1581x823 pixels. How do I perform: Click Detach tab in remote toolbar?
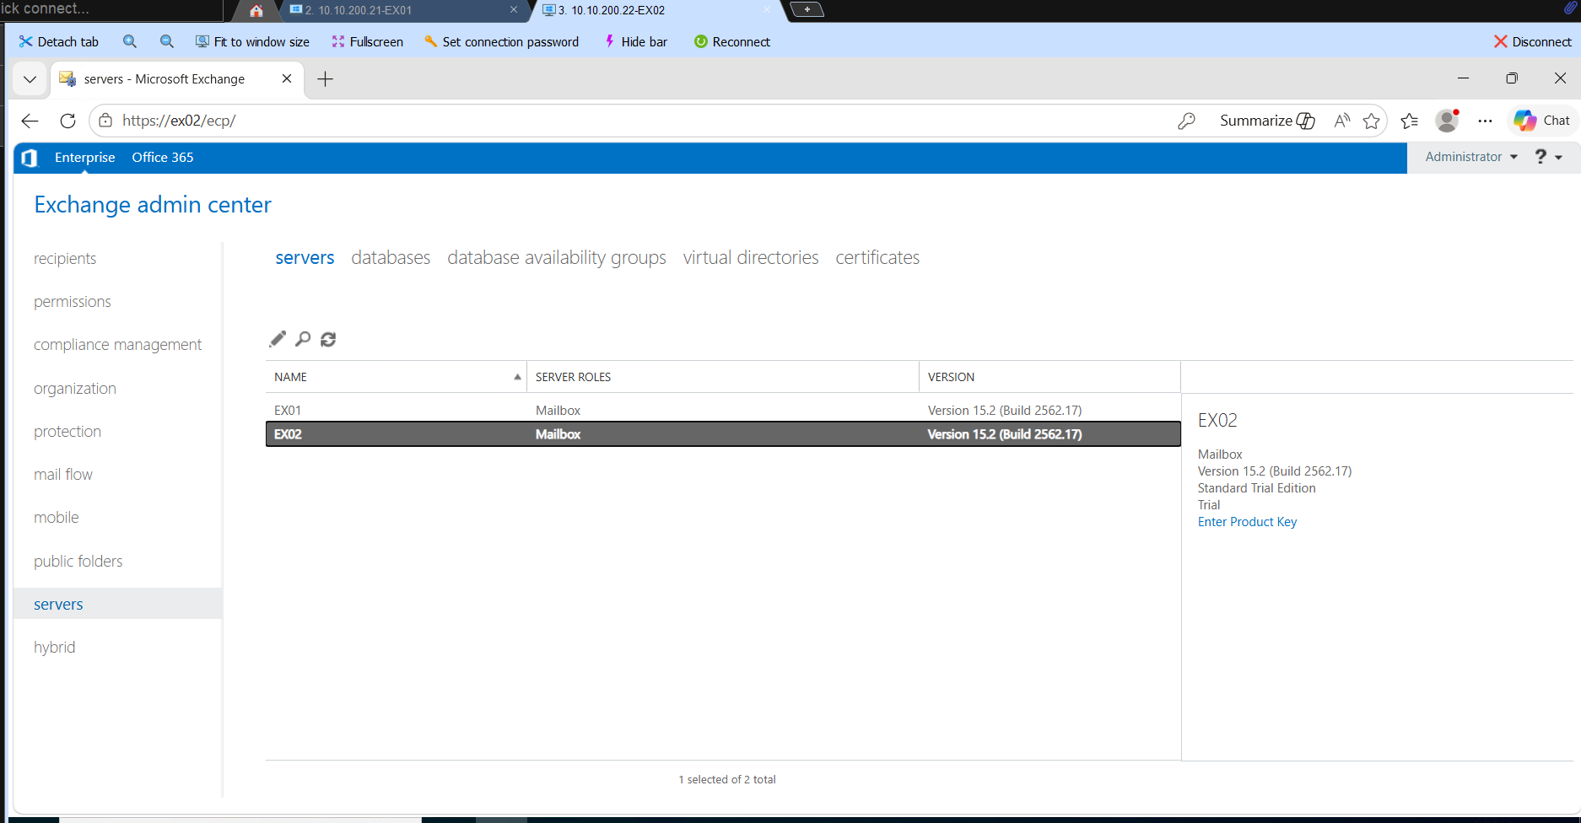[x=59, y=41]
